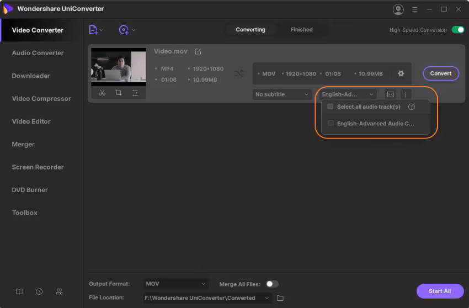Viewport: 469px width, 308px height.
Task: Open the user account icon
Action: pos(398,9)
